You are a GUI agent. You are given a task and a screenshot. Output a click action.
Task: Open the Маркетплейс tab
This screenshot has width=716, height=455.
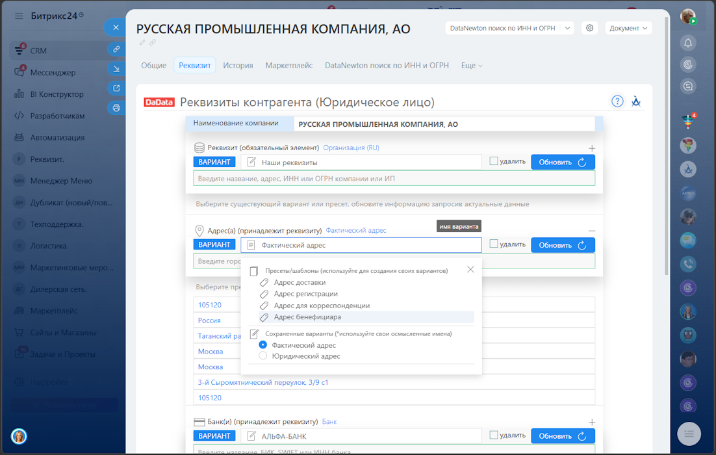pyautogui.click(x=288, y=66)
